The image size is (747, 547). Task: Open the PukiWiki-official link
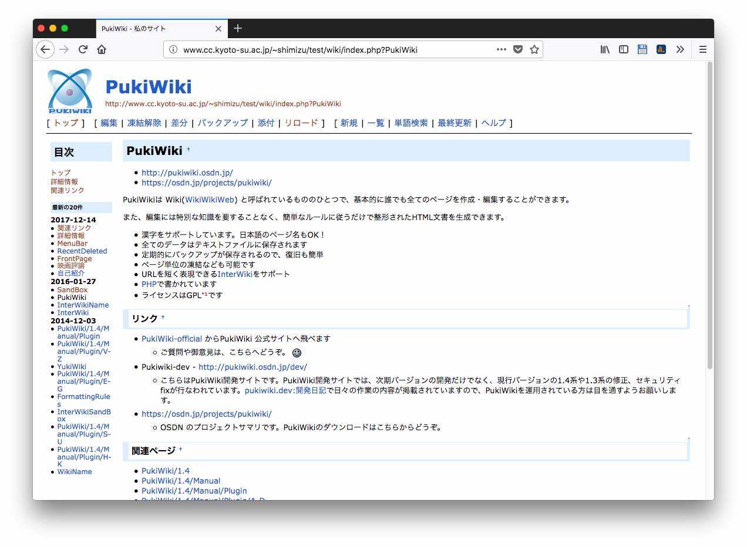click(171, 339)
